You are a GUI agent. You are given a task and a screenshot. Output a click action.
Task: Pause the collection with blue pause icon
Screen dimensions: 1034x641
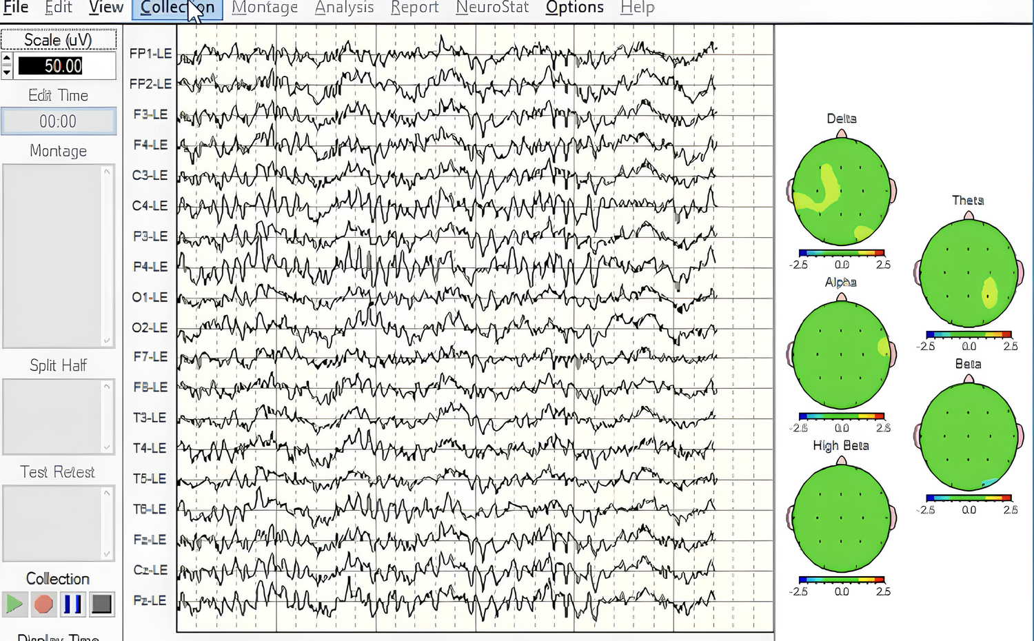72,604
